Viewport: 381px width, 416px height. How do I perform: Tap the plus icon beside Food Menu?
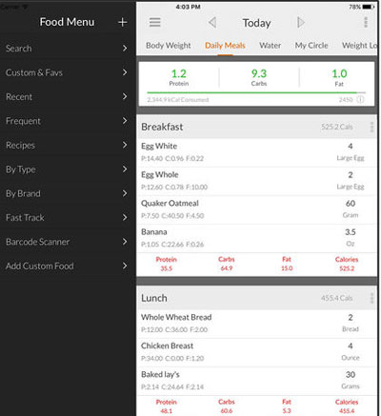click(123, 22)
